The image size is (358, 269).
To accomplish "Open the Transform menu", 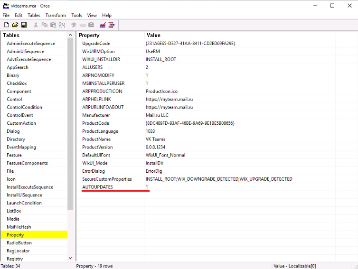I will (x=56, y=15).
